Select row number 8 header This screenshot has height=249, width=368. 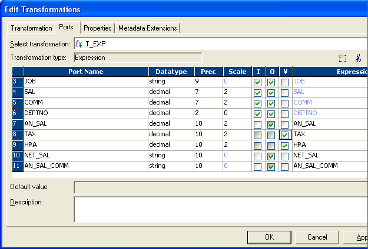(x=18, y=135)
